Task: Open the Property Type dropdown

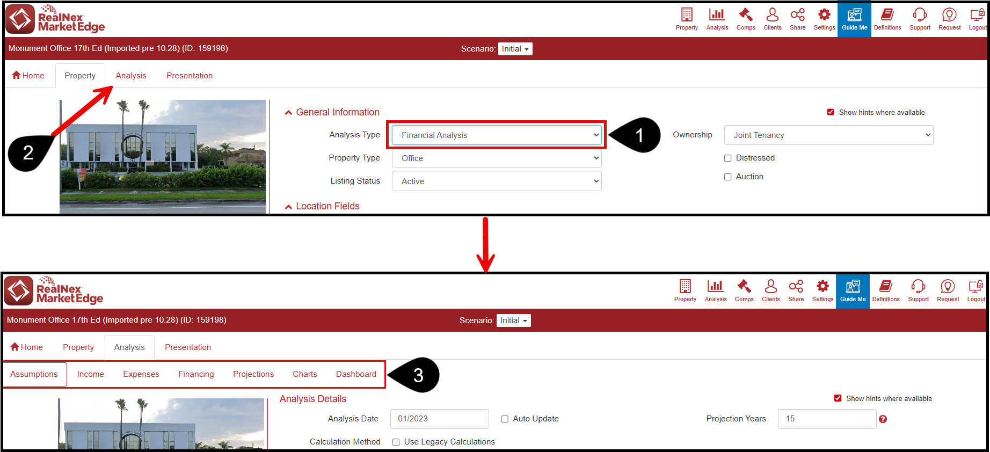Action: click(x=497, y=158)
